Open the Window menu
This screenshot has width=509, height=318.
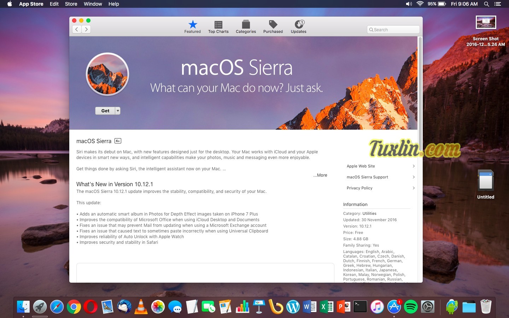click(x=93, y=4)
